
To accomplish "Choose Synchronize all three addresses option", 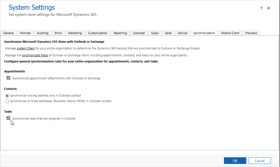I will (x=7, y=101).
